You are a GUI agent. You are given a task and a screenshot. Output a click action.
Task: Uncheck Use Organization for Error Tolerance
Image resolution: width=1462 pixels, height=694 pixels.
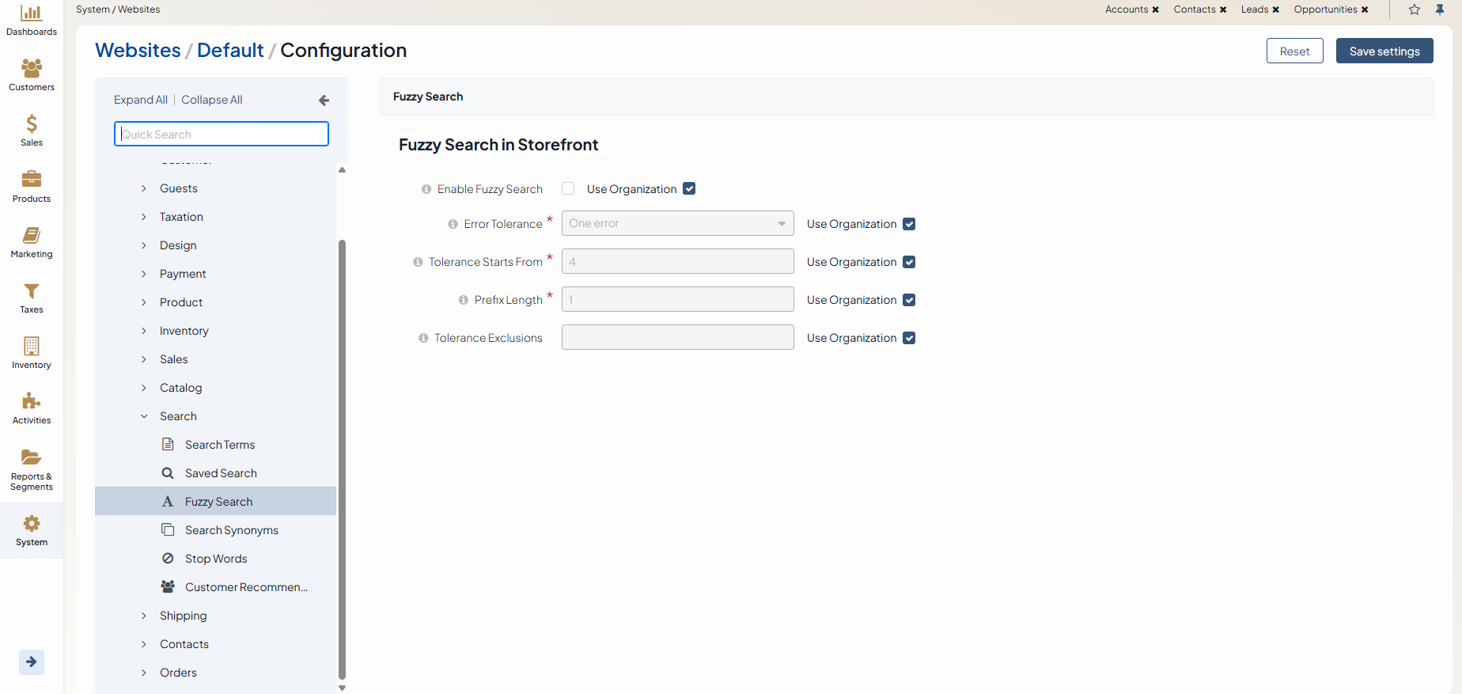point(909,224)
